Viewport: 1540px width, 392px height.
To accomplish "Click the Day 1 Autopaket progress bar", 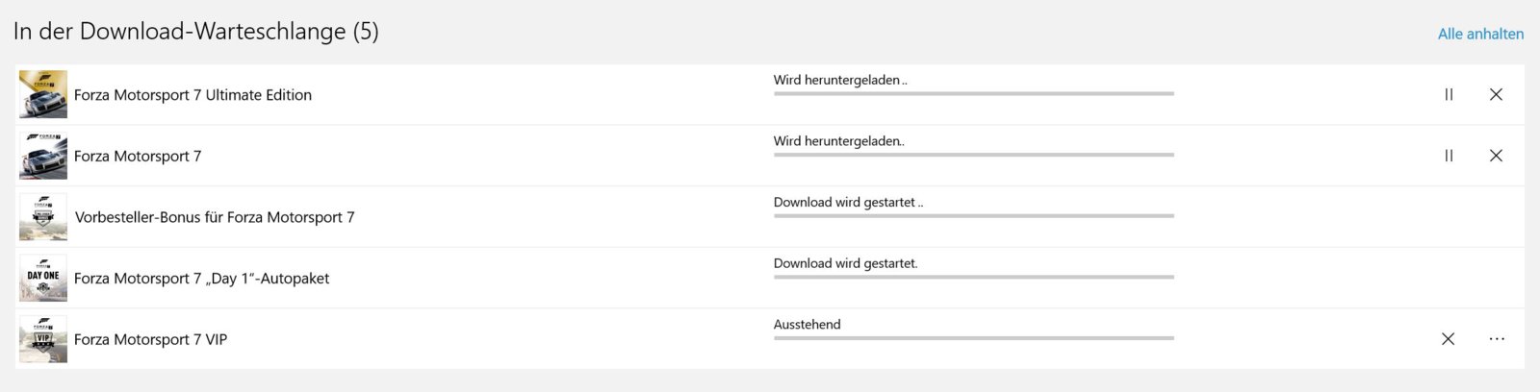I will [x=974, y=277].
